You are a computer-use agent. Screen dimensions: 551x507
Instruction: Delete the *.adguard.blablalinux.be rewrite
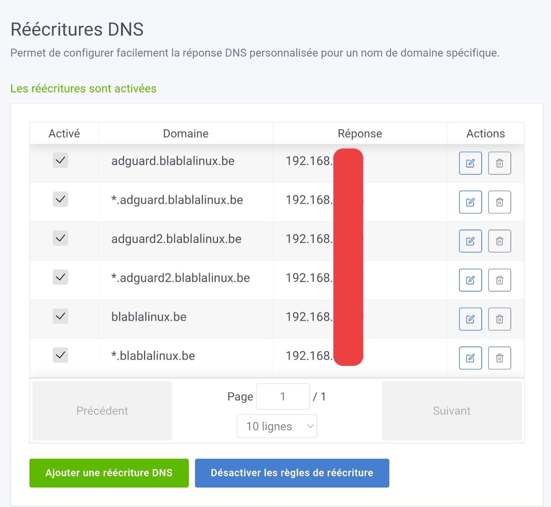pyautogui.click(x=499, y=202)
